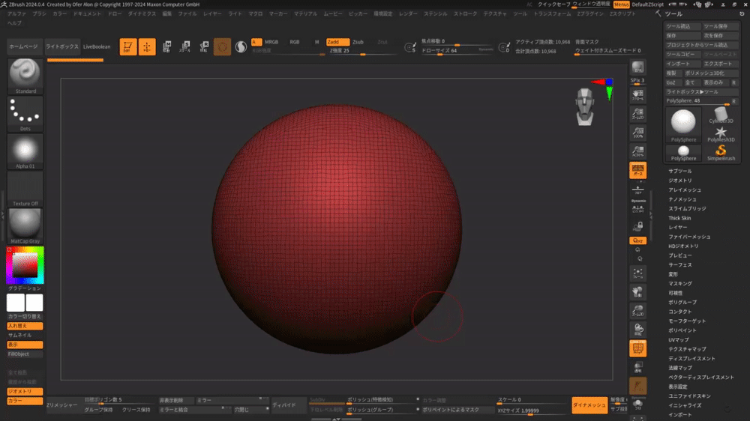
Task: Select the Cylinder3D tool
Action: [x=721, y=115]
